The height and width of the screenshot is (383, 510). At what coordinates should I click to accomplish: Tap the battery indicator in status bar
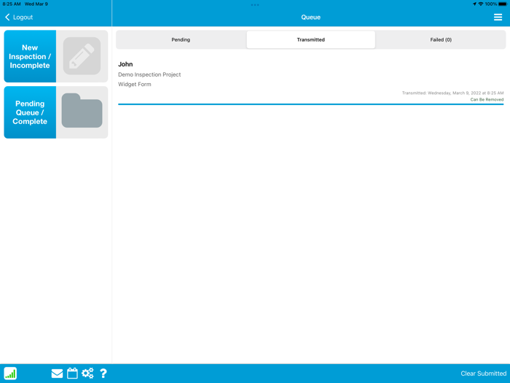503,4
